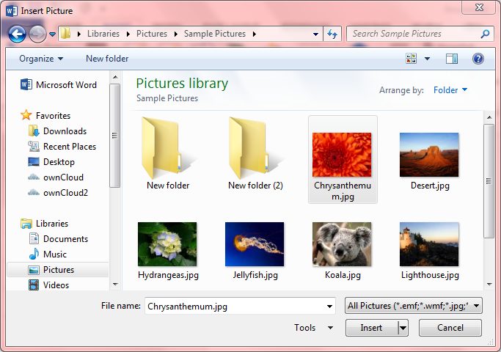Open the Organize menu
The width and height of the screenshot is (501, 352).
[41, 59]
